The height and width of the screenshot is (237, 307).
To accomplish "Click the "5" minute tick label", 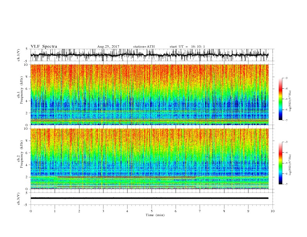I will [152, 211].
